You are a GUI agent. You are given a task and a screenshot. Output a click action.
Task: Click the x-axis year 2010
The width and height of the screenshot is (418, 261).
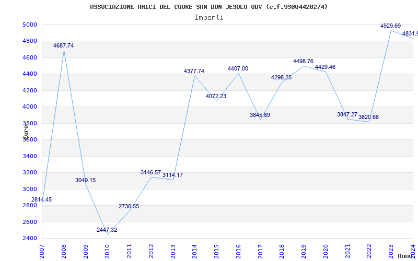pos(107,252)
